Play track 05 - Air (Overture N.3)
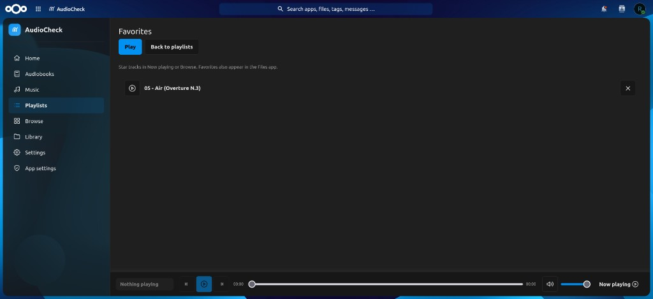The height and width of the screenshot is (299, 653). pyautogui.click(x=132, y=88)
